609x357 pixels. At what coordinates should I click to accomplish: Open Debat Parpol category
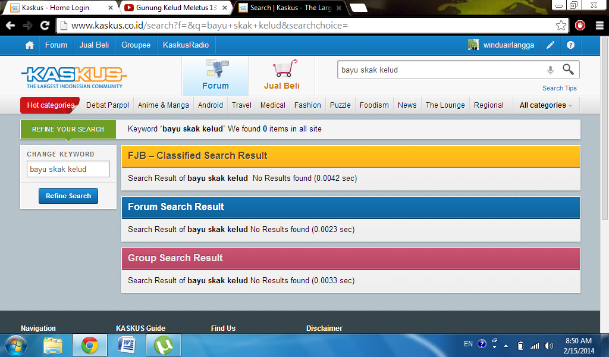[107, 105]
